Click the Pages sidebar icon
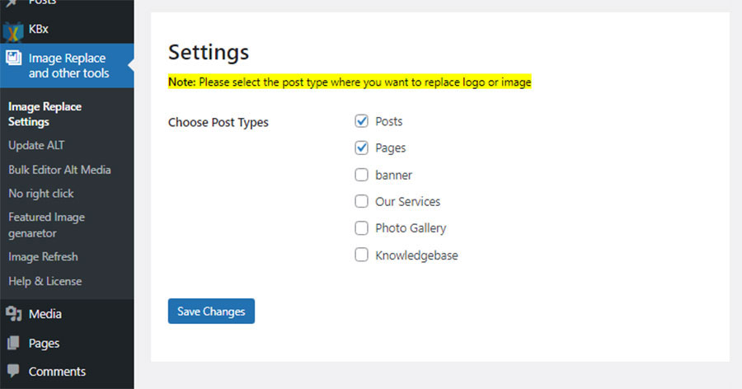The height and width of the screenshot is (389, 742). click(13, 343)
